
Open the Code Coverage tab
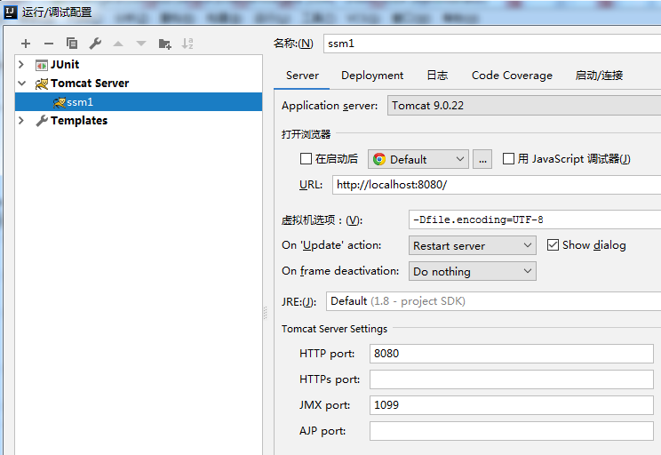[512, 76]
